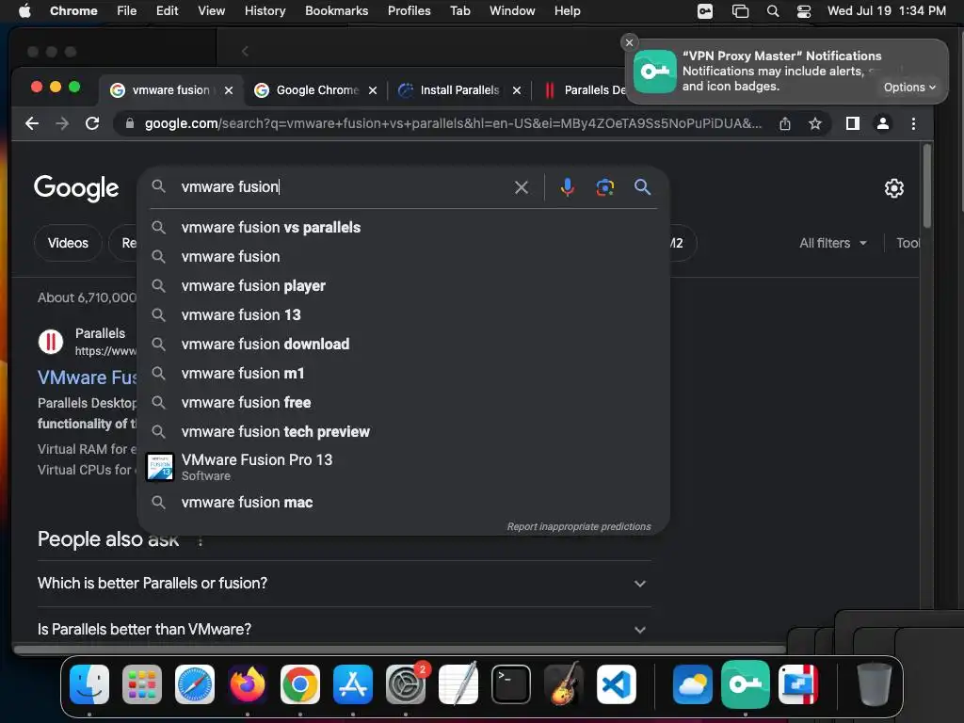This screenshot has width=964, height=723.
Task: Launch Visual Studio Code from the Dock
Action: pos(616,684)
